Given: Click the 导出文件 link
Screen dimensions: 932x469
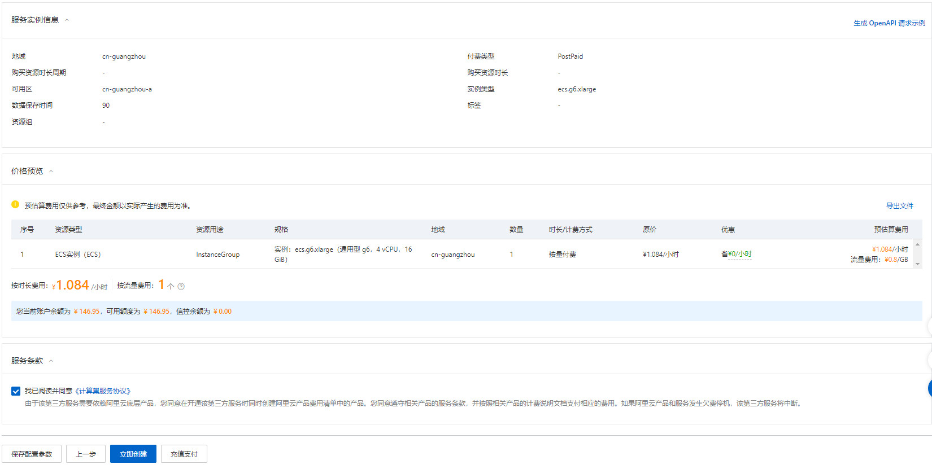Looking at the screenshot, I should click(x=899, y=206).
